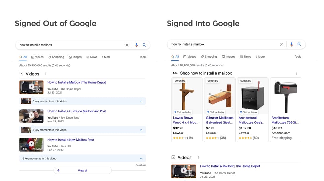This screenshot has height=181, width=324.
Task: Clear the right search box with X icon
Action: pyautogui.click(x=282, y=44)
